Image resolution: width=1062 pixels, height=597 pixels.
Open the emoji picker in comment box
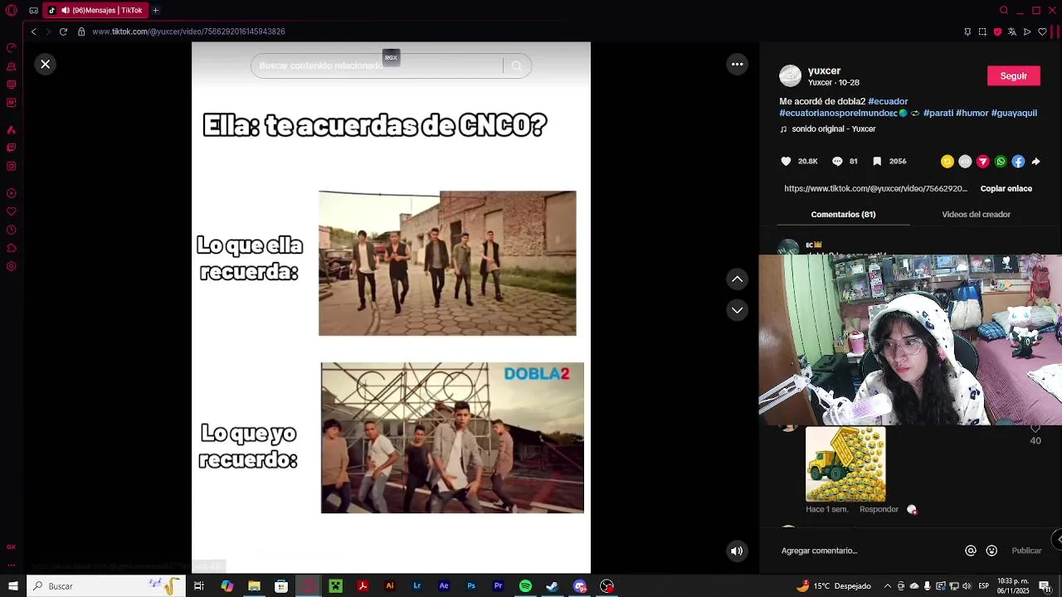(x=991, y=551)
